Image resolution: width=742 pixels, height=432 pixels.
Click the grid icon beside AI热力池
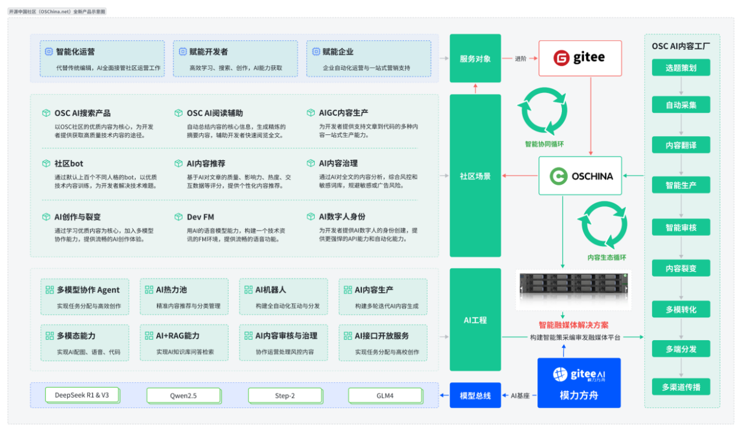tap(149, 290)
